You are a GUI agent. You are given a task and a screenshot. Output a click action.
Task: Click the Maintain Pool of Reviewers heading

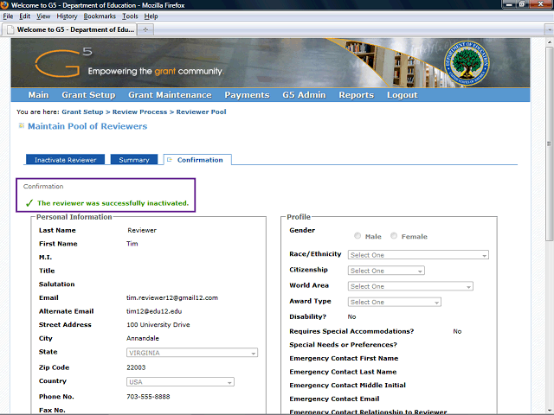pos(87,126)
